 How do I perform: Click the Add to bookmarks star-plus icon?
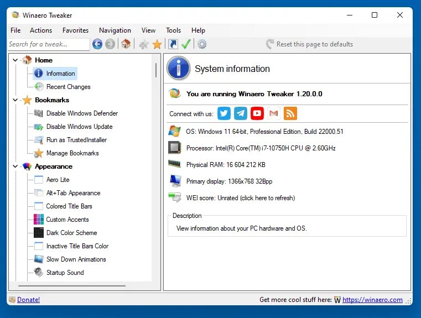[144, 44]
